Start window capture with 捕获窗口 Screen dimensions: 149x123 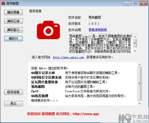13,30
